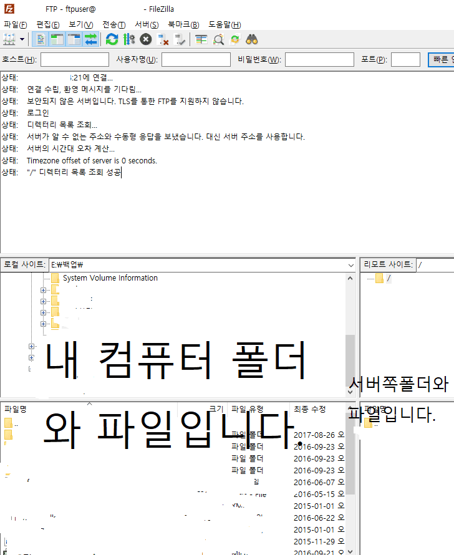Focus the 호스트(H) host input field

click(x=75, y=59)
